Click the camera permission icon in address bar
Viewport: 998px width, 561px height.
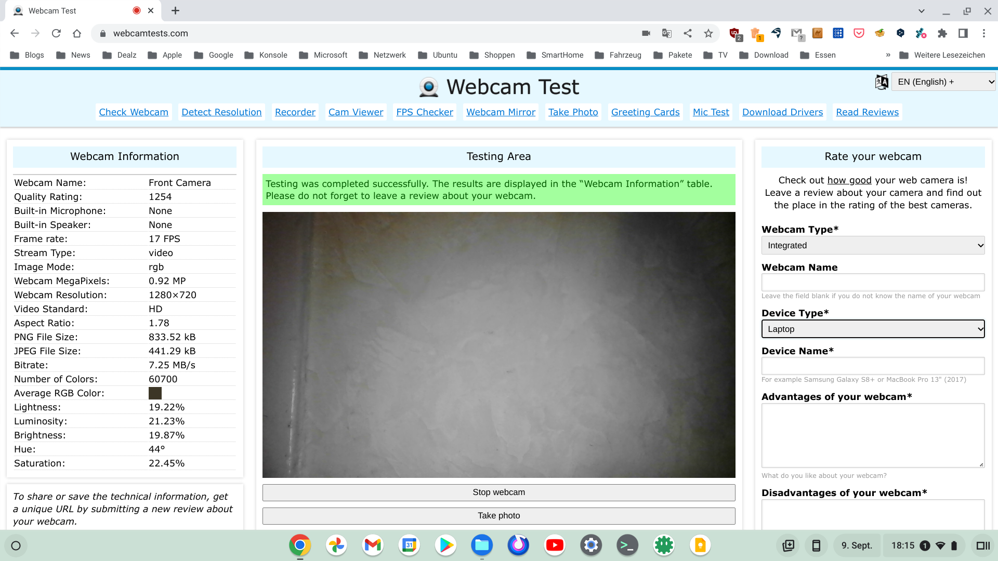(646, 33)
